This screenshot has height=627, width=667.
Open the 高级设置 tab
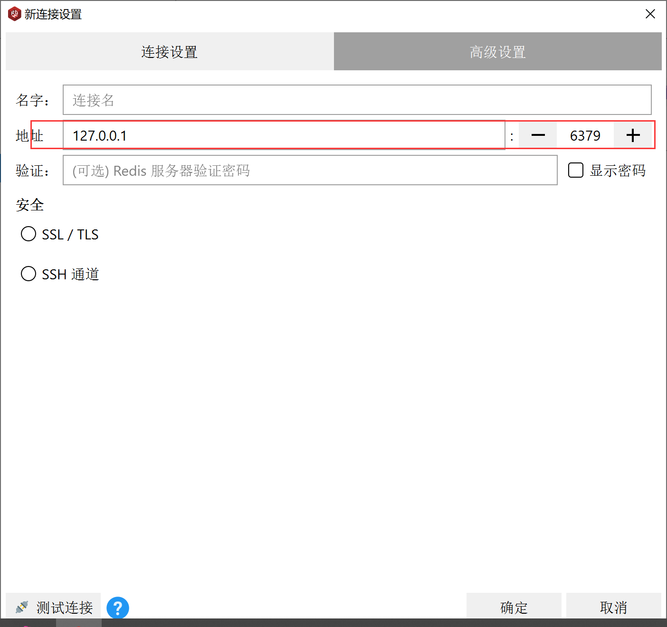point(498,51)
